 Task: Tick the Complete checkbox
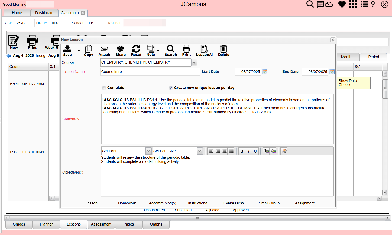coord(104,88)
